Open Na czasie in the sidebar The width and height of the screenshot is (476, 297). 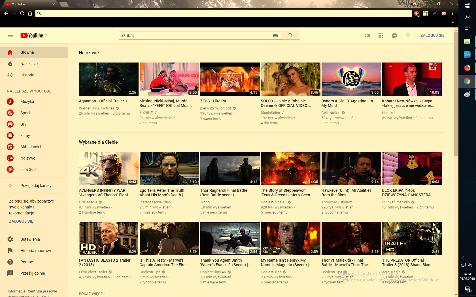tap(34, 64)
